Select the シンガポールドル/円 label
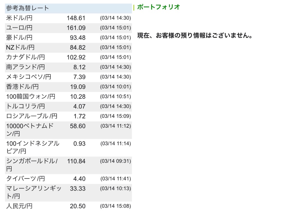Image resolution: width=288 pixels, height=214 pixels. click(32, 165)
